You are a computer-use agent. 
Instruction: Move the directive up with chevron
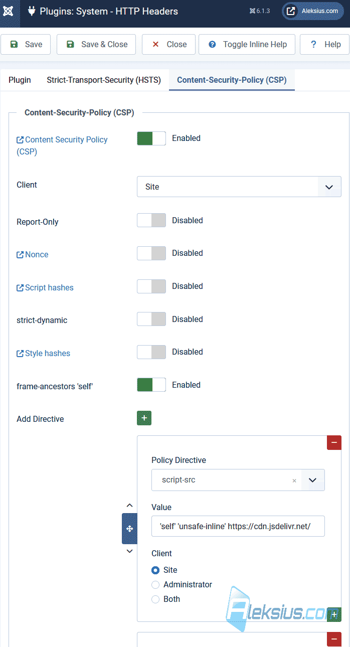(129, 506)
